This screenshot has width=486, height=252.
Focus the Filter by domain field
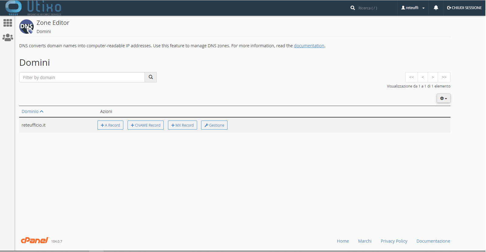pos(82,77)
